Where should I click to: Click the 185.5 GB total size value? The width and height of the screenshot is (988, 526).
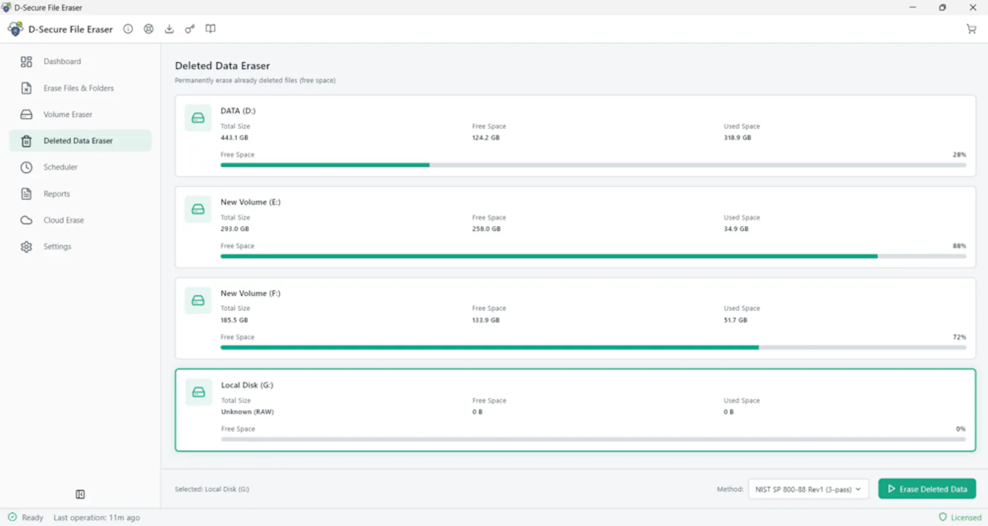point(234,320)
